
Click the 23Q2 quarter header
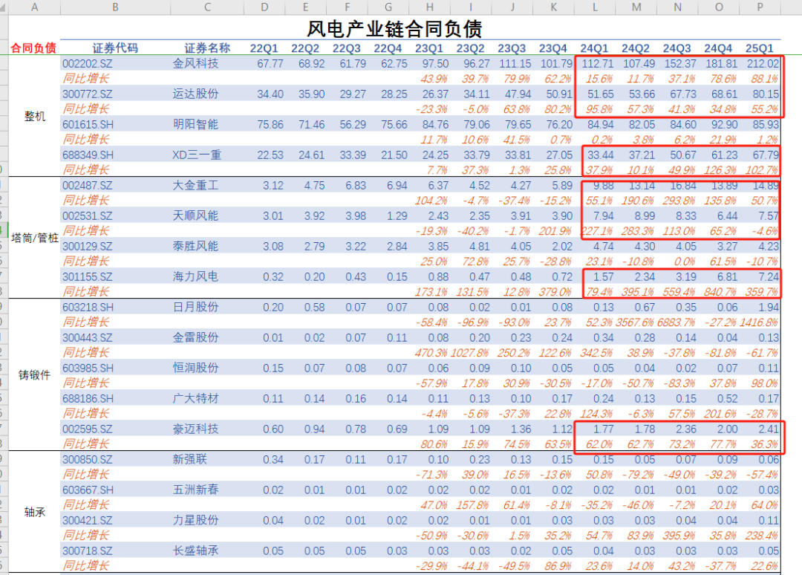(471, 48)
